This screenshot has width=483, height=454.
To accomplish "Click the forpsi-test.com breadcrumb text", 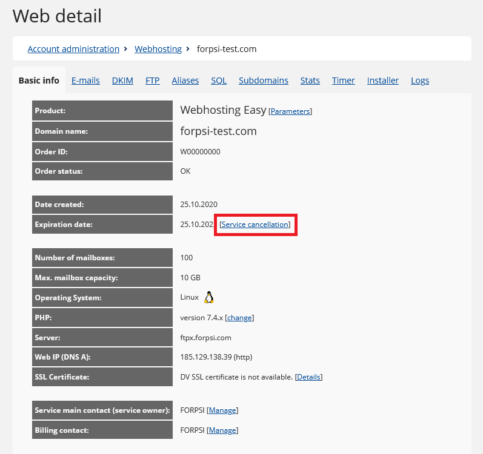I will pos(227,49).
